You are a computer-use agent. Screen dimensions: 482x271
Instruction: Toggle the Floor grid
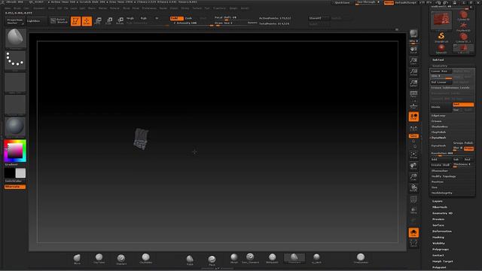tap(413, 105)
